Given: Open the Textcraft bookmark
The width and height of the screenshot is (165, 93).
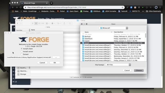Looking at the screenshot, I should (123, 11).
